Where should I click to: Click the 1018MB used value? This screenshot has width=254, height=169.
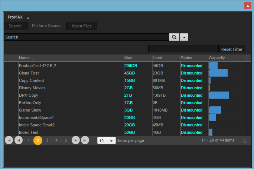coord(160,110)
